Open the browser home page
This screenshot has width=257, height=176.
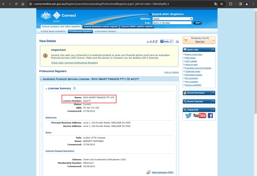[23, 4]
